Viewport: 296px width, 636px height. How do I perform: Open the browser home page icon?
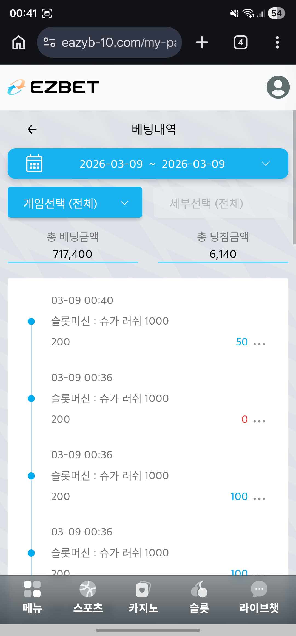19,43
